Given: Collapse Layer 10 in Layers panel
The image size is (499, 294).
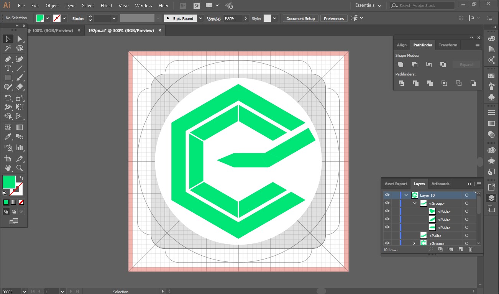Looking at the screenshot, I should pyautogui.click(x=406, y=195).
